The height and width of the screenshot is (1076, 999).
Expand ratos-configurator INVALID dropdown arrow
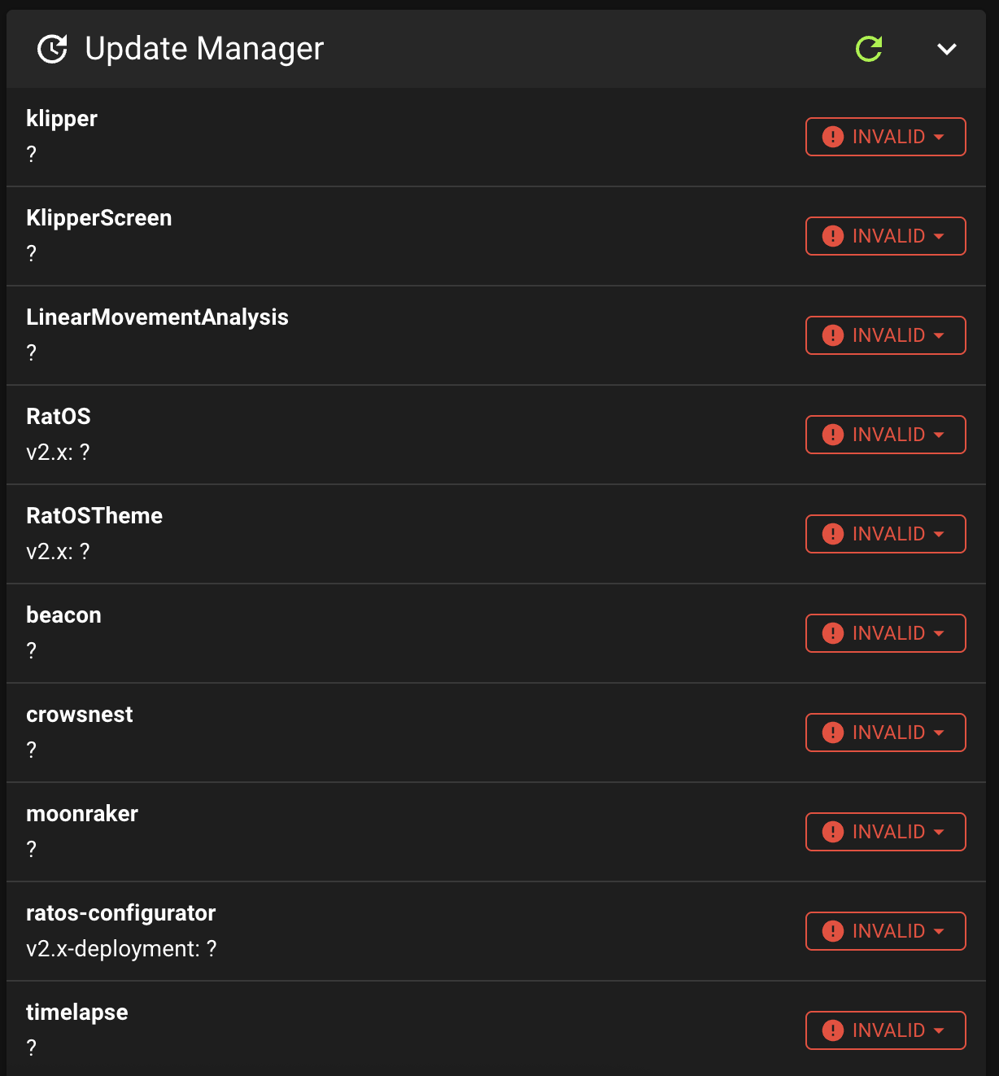[939, 932]
